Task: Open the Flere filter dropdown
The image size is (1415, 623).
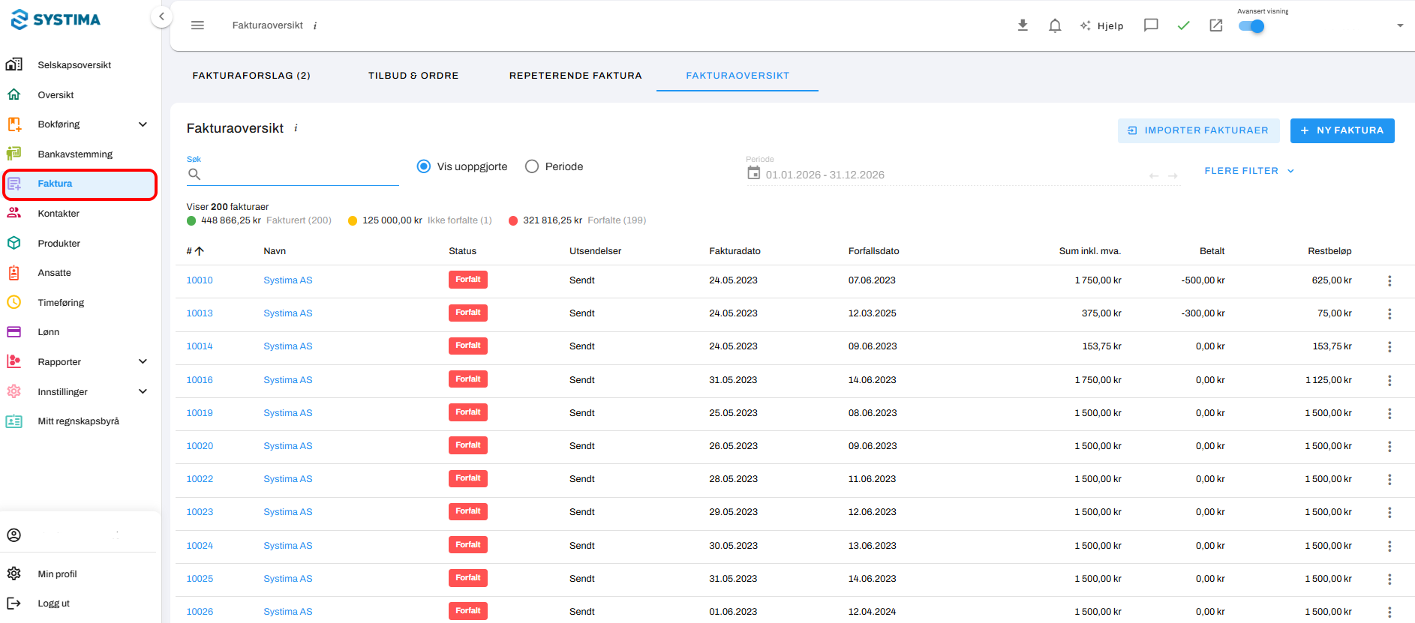Action: coord(1249,171)
